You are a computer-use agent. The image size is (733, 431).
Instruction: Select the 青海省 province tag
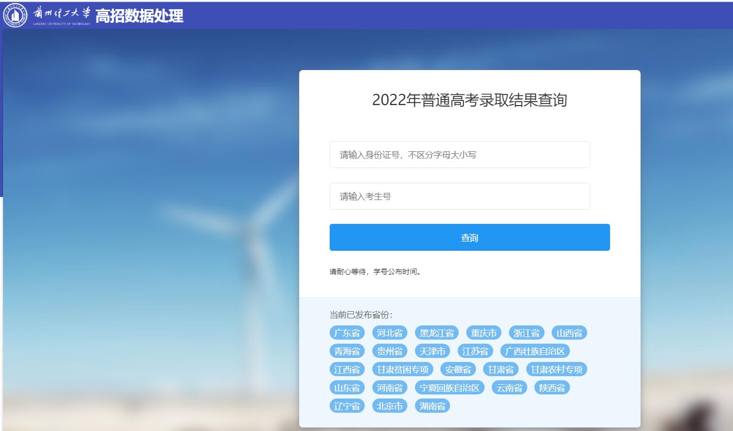point(347,351)
